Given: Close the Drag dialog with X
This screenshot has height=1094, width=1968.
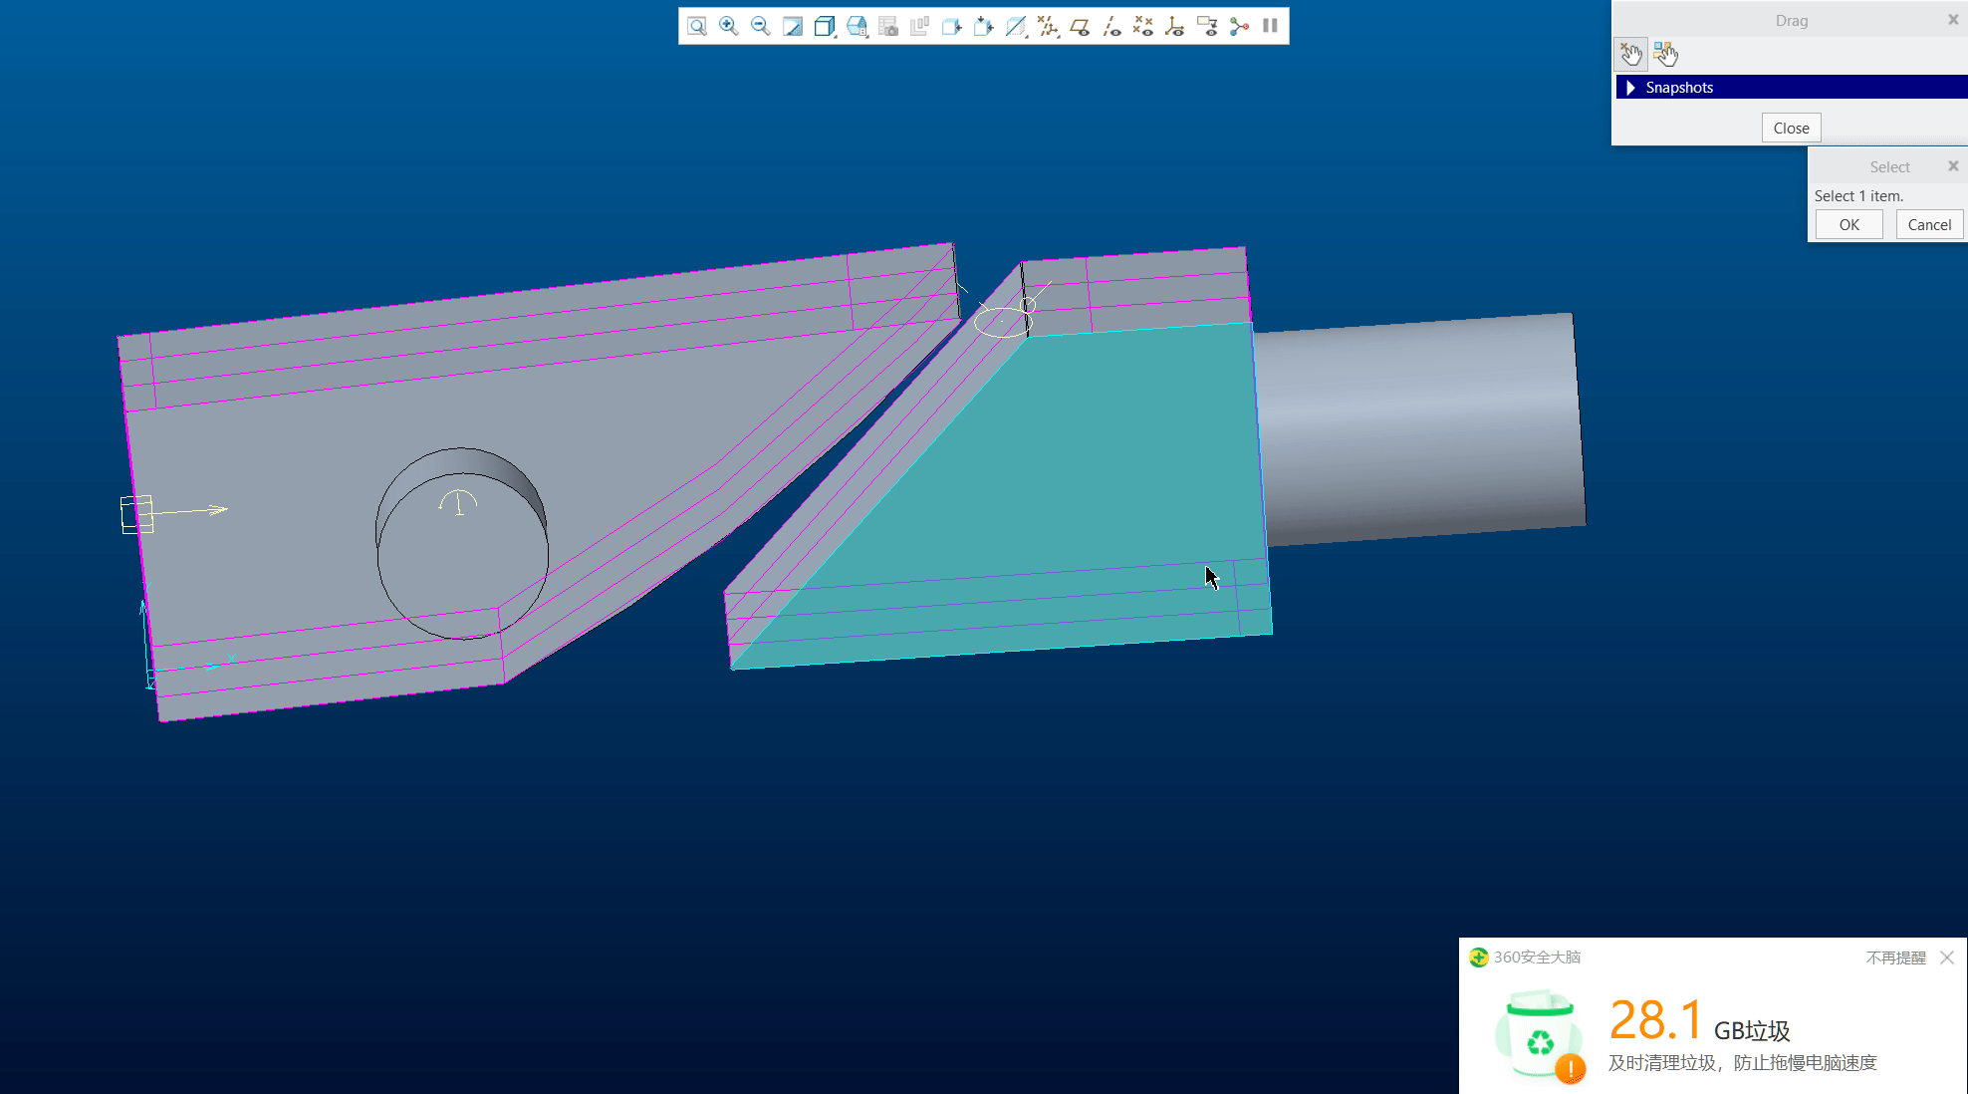Looking at the screenshot, I should pyautogui.click(x=1953, y=20).
